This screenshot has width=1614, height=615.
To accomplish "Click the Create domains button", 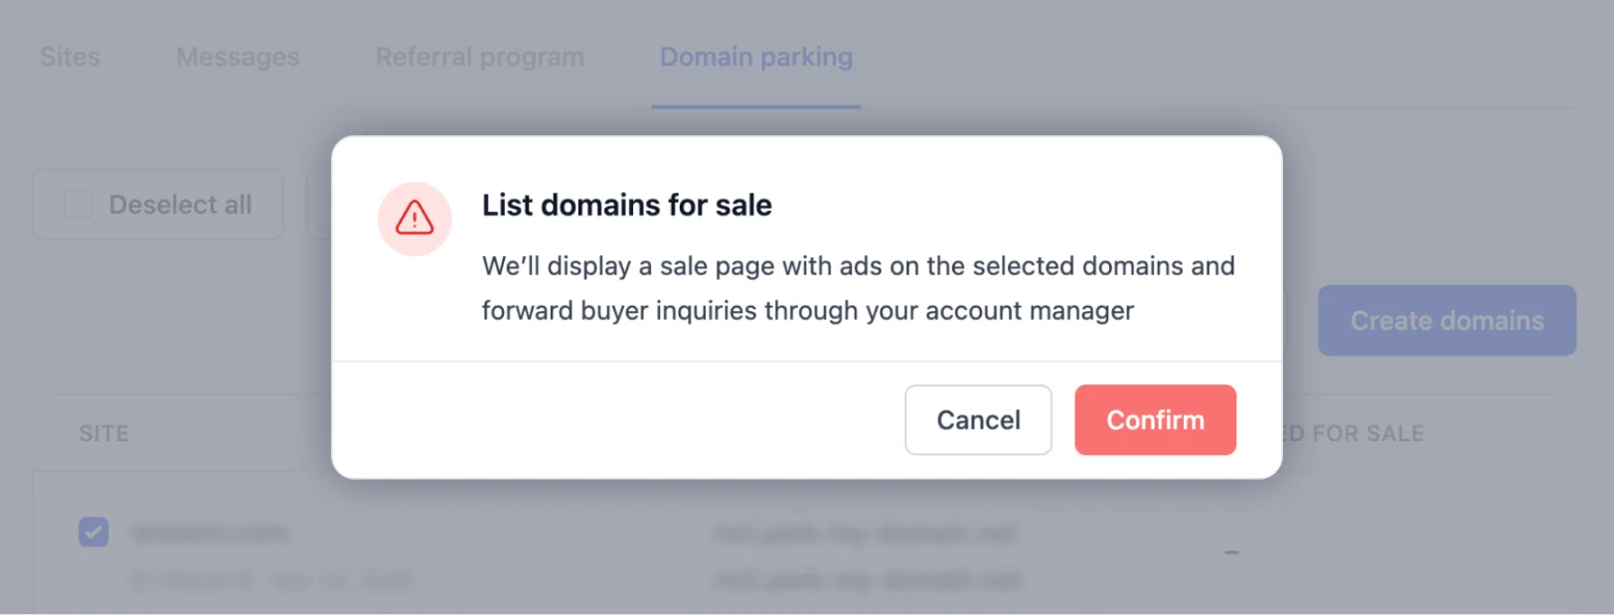I will [1446, 321].
